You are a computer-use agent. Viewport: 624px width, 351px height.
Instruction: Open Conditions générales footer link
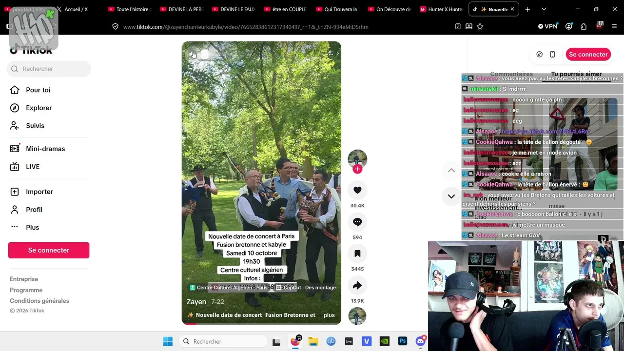(x=39, y=301)
